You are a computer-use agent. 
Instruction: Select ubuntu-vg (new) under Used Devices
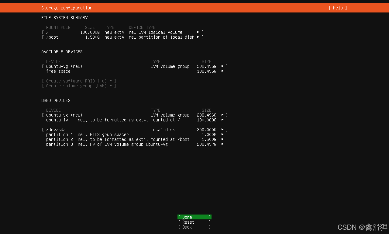pyautogui.click(x=135, y=115)
